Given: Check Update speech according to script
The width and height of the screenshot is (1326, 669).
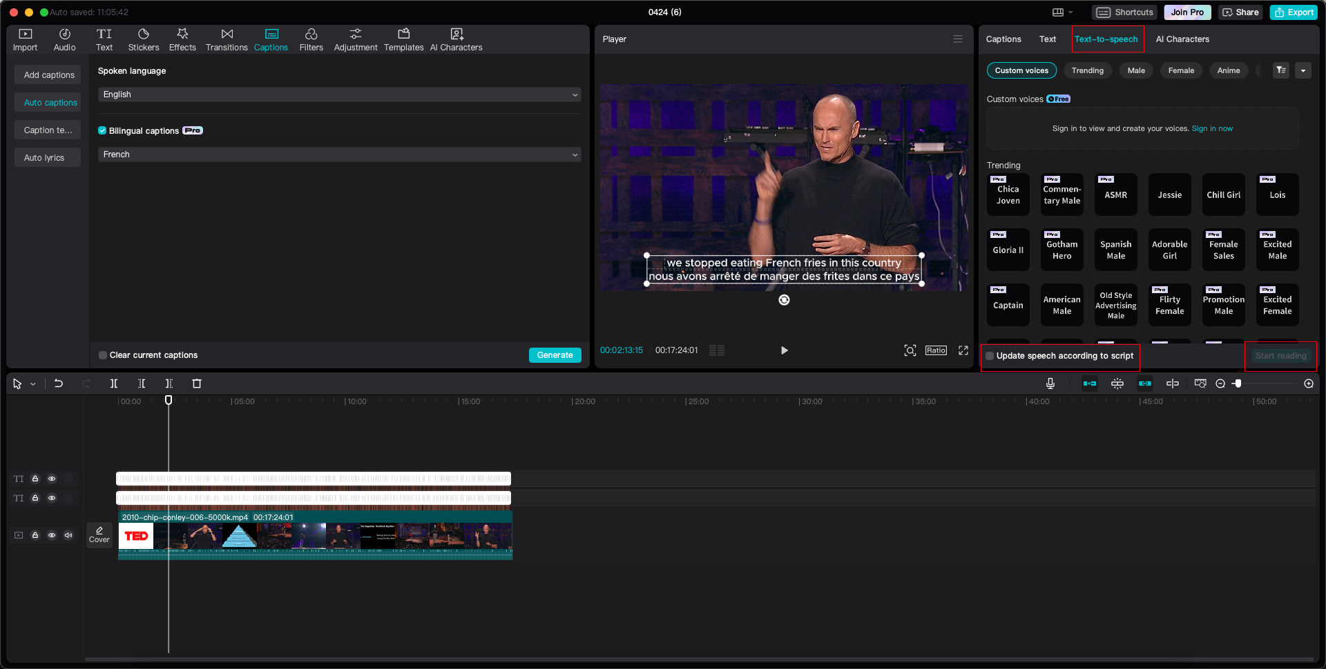Looking at the screenshot, I should [990, 356].
